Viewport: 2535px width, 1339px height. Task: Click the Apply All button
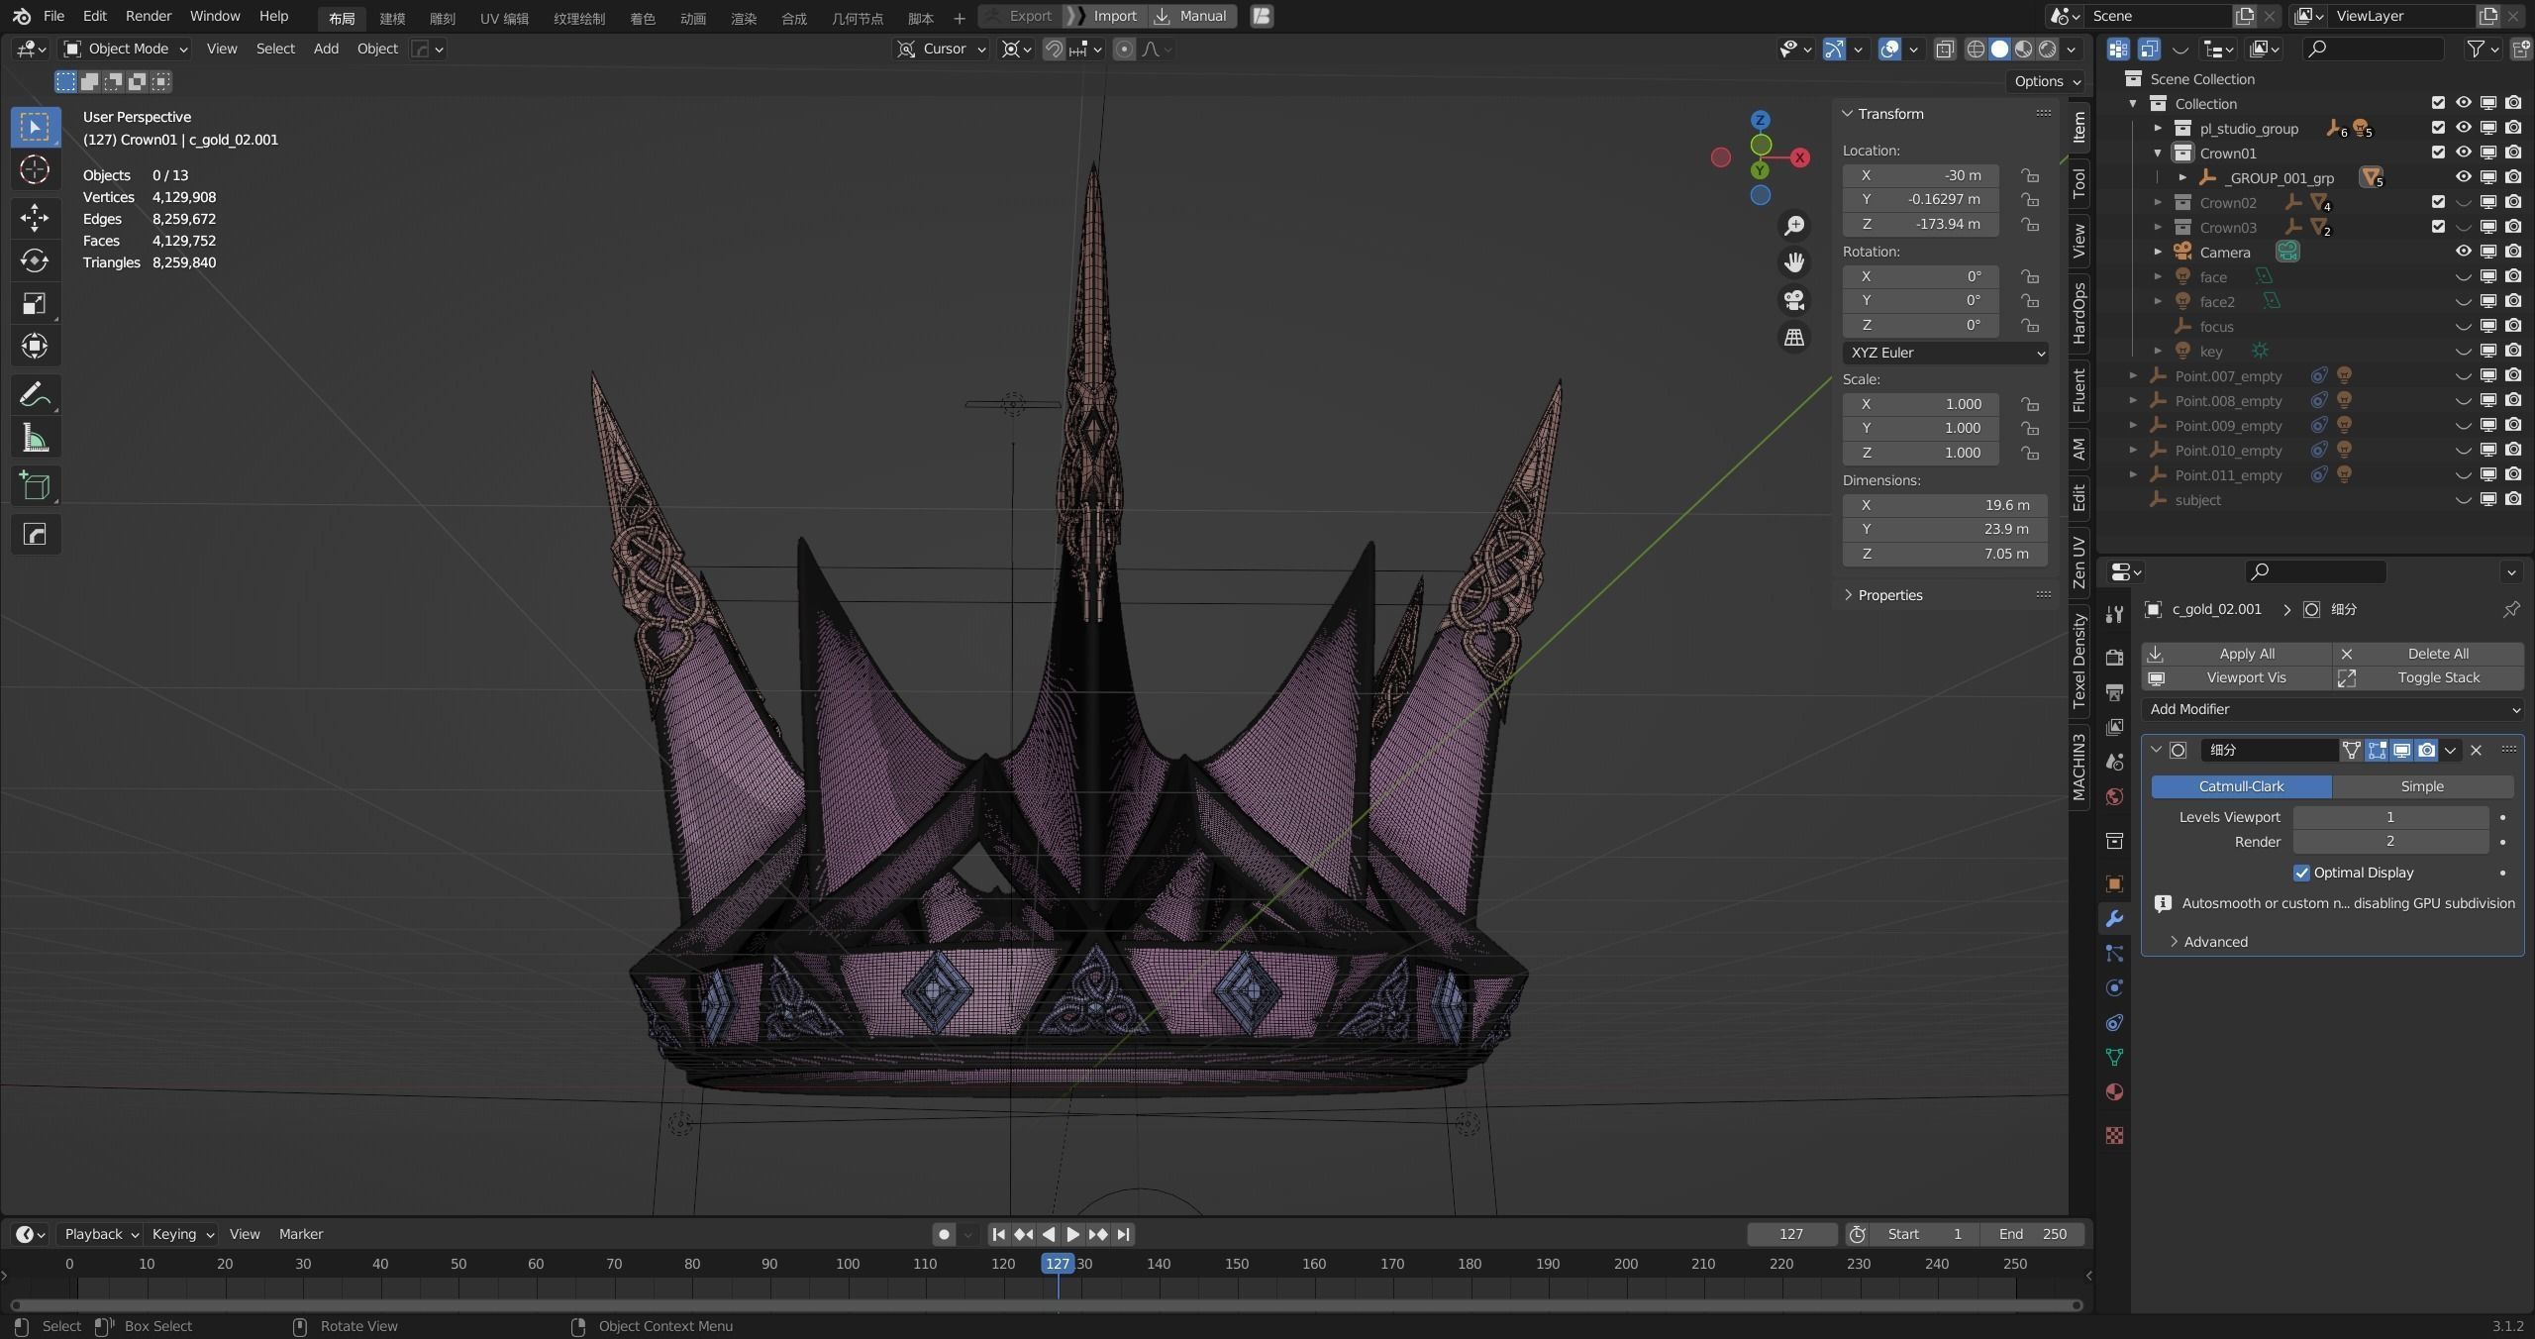click(2236, 654)
